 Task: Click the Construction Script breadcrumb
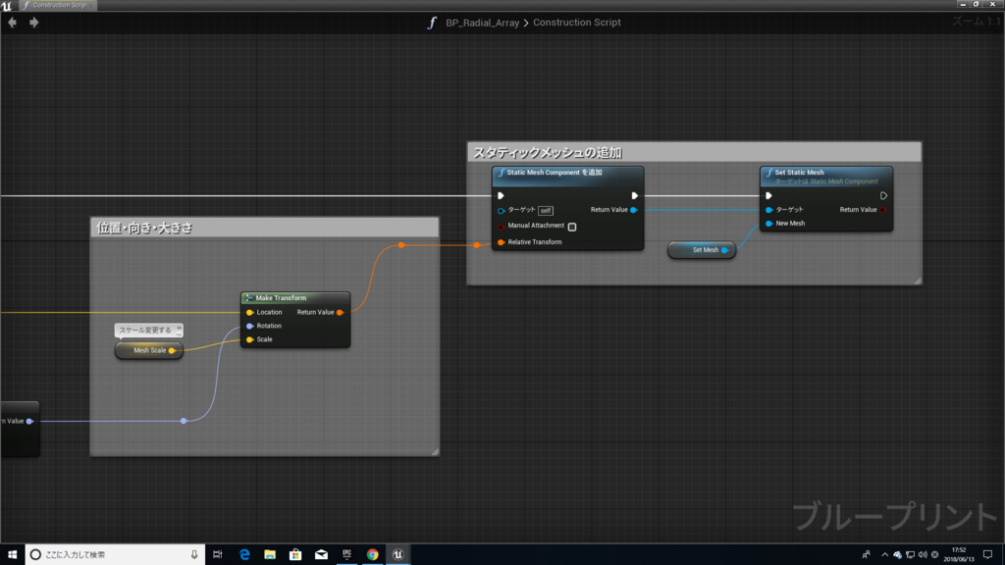[x=577, y=23]
